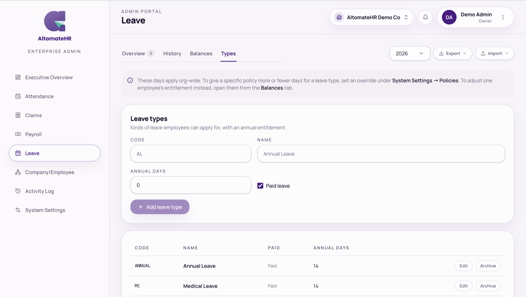Switch to the Balances tab
526x297 pixels.
[201, 54]
